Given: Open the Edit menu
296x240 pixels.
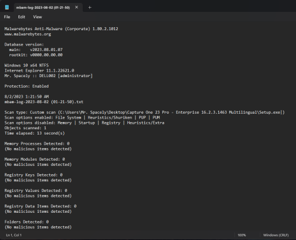Looking at the screenshot, I should (21, 17).
